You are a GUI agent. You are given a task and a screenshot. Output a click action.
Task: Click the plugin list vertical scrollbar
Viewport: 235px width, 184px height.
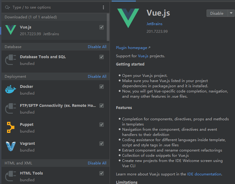click(x=108, y=28)
